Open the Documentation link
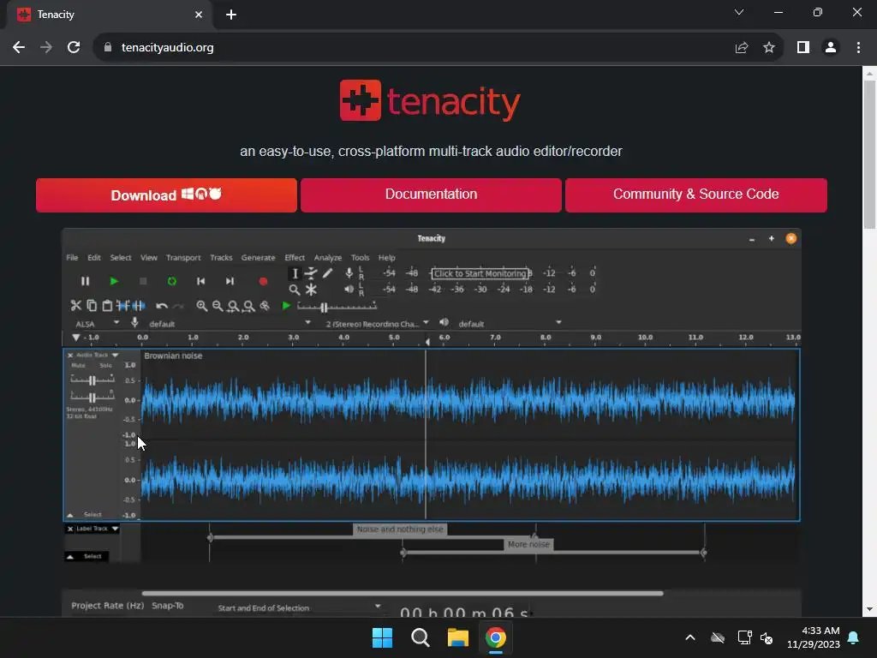The width and height of the screenshot is (877, 658). (x=431, y=195)
